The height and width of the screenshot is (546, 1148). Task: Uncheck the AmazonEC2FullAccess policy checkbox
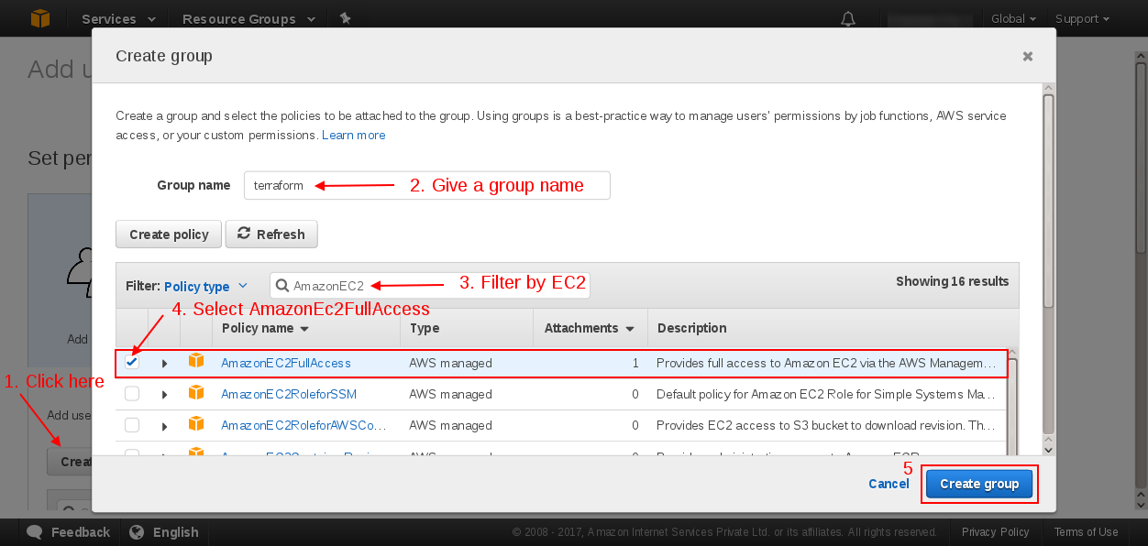132,362
